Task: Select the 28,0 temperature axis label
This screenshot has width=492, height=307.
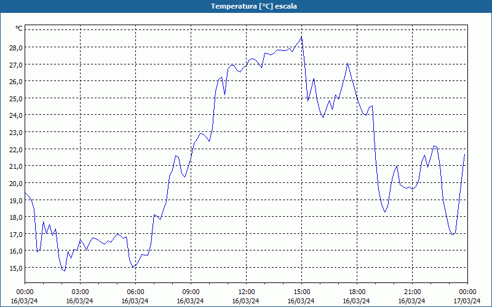Action: coord(15,48)
